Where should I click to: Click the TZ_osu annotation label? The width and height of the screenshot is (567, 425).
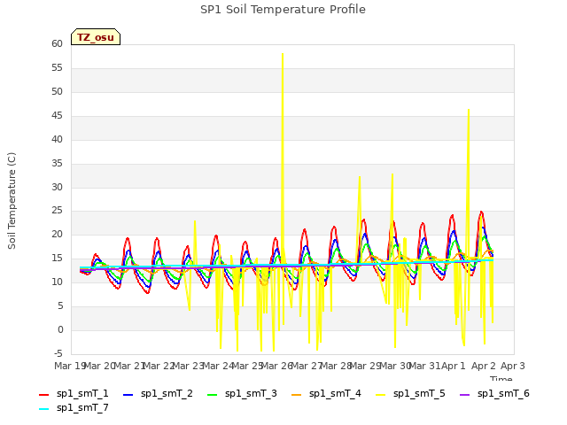(x=96, y=37)
